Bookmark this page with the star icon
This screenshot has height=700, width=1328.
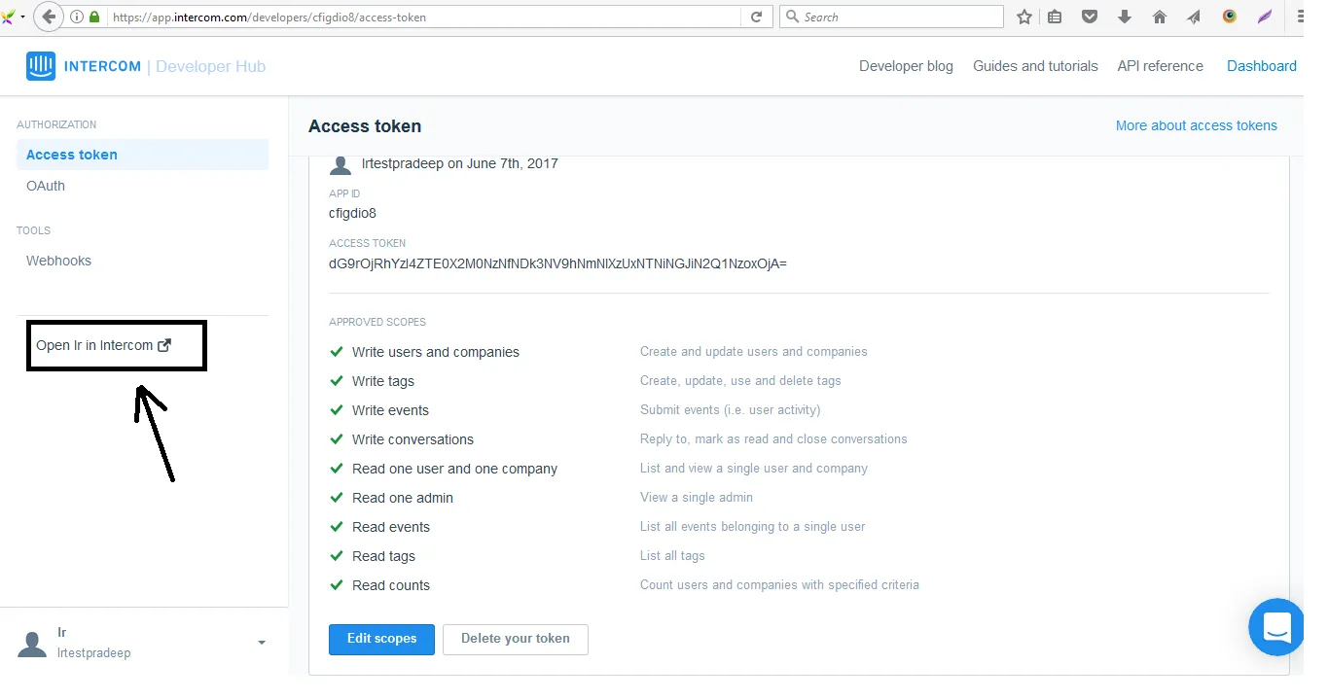click(1024, 17)
